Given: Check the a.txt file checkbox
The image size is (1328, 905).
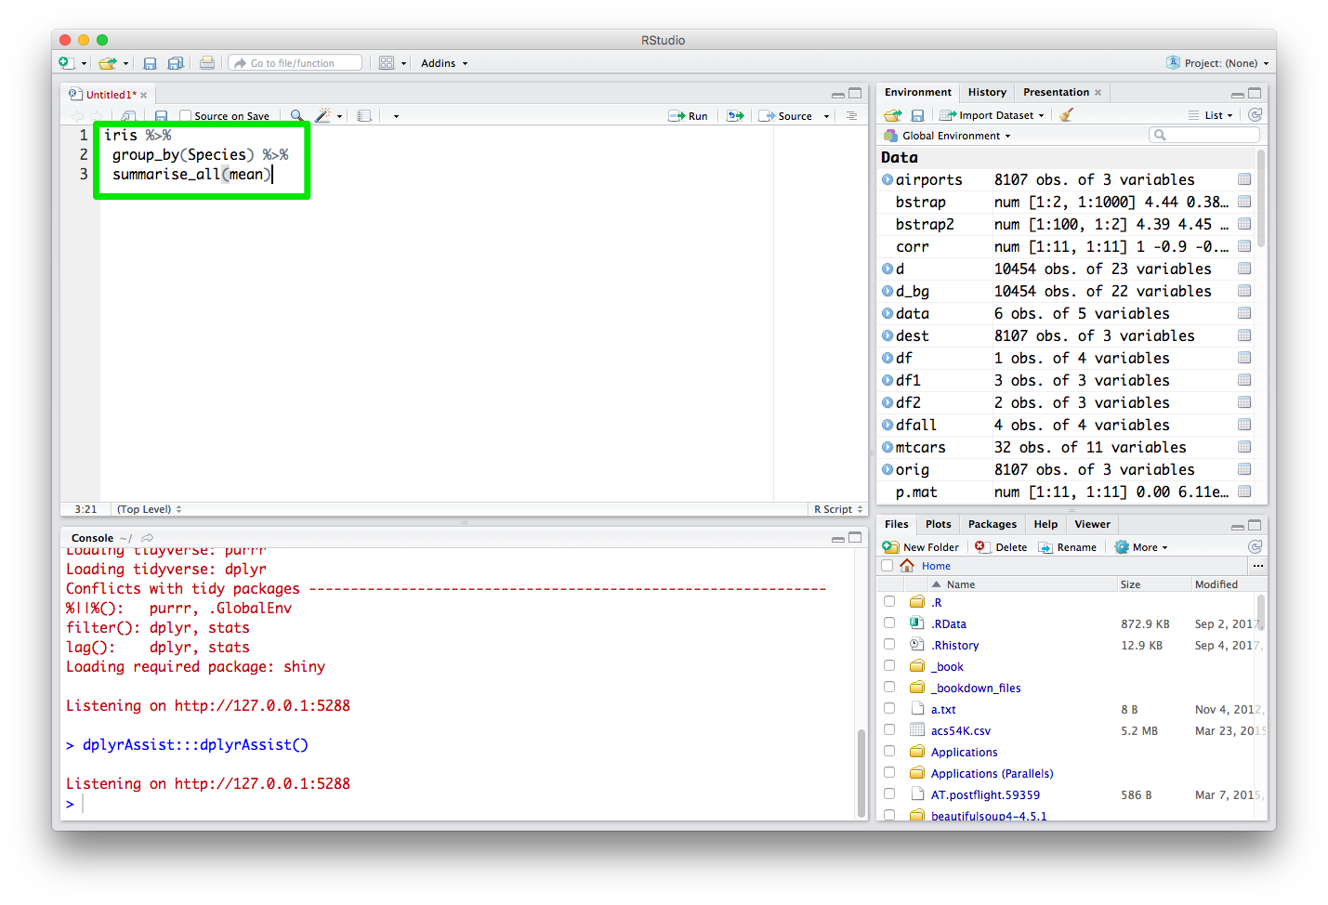Looking at the screenshot, I should [x=889, y=708].
